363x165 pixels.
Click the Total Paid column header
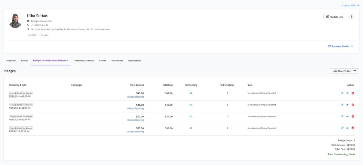(x=167, y=85)
